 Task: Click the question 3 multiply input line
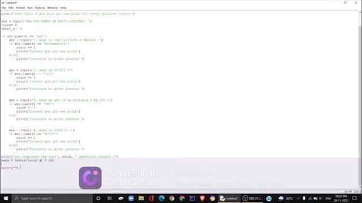coord(61,100)
